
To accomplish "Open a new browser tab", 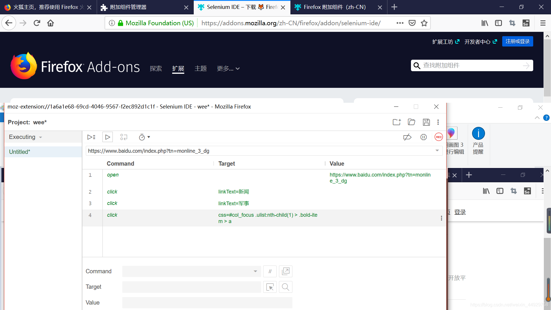I will pos(394,7).
